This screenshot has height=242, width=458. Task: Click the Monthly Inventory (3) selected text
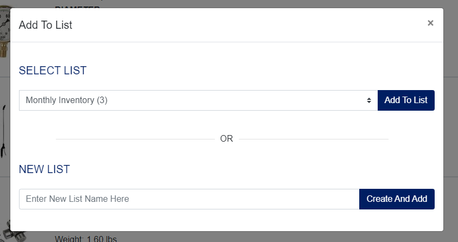67,100
